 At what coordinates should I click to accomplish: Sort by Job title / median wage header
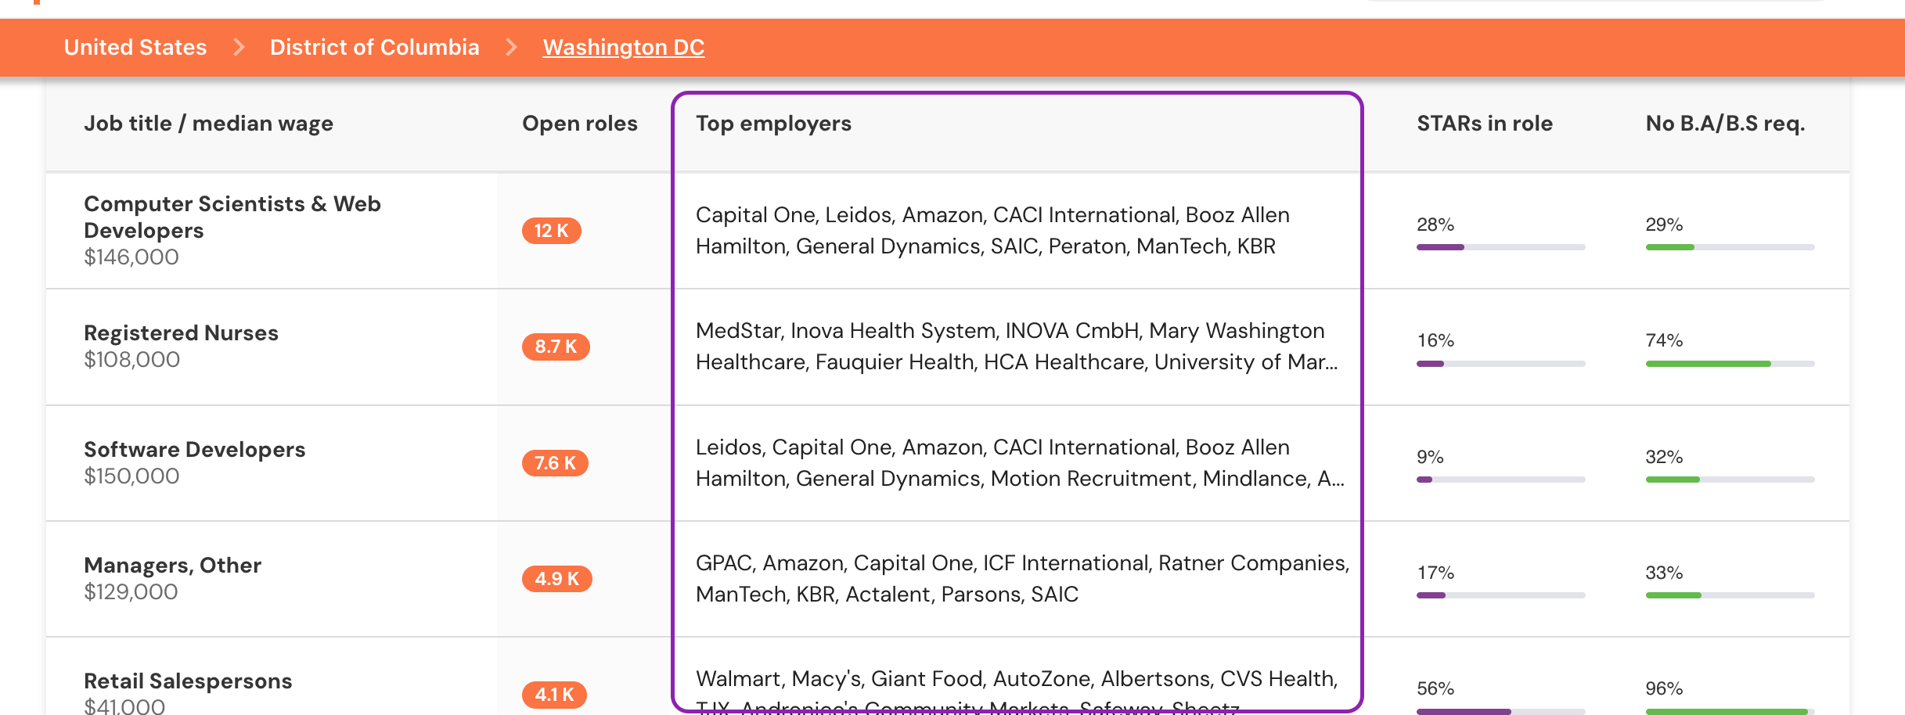[x=208, y=124]
